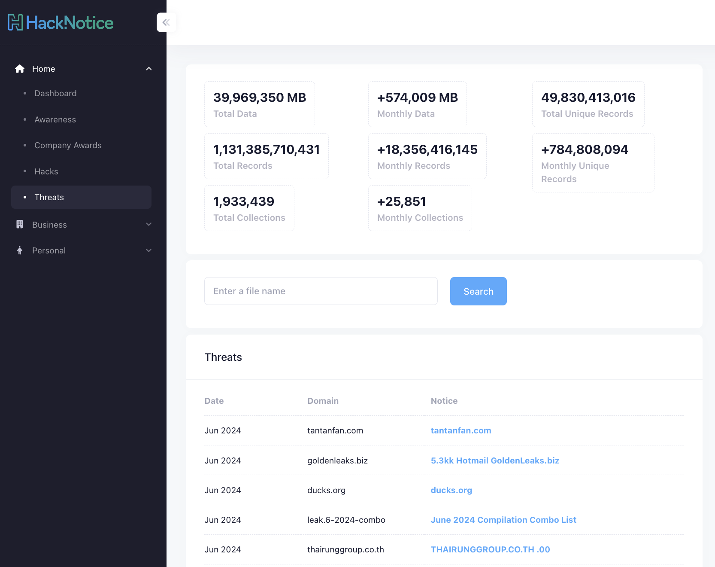This screenshot has height=567, width=715.
Task: Open 5.3kk Hotmail GoldenLeaks.biz notice
Action: pyautogui.click(x=494, y=460)
